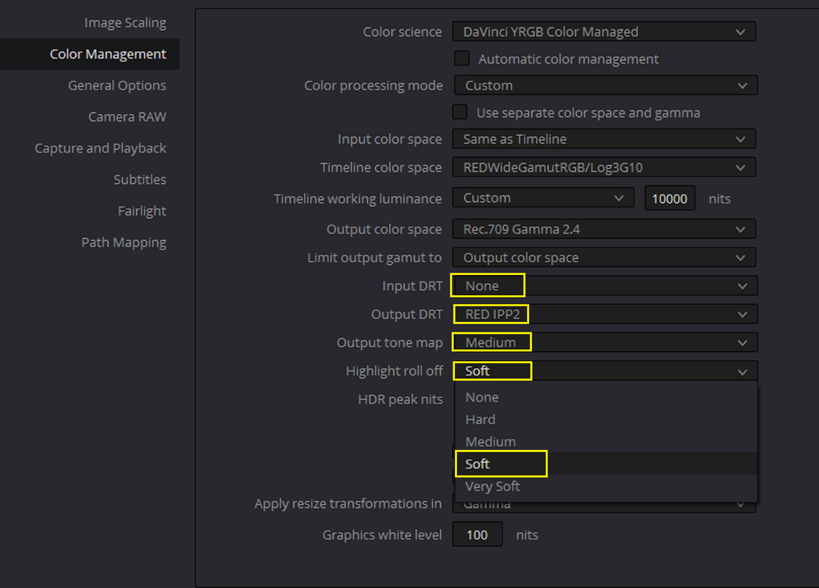Choose None in the Highlight roll off list
The image size is (819, 588).
[606, 398]
